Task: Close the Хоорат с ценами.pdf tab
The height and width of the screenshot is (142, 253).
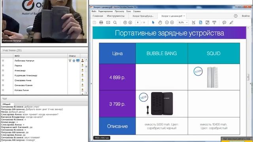Action: pyautogui.click(x=184, y=16)
